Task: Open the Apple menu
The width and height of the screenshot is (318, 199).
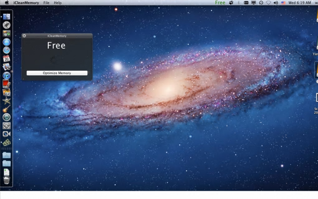Action: pyautogui.click(x=7, y=2)
